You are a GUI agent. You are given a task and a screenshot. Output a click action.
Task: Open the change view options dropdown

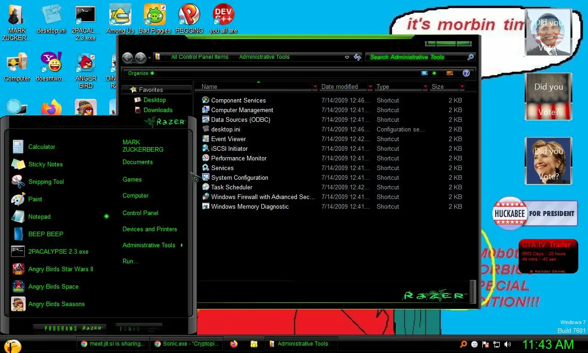point(434,73)
